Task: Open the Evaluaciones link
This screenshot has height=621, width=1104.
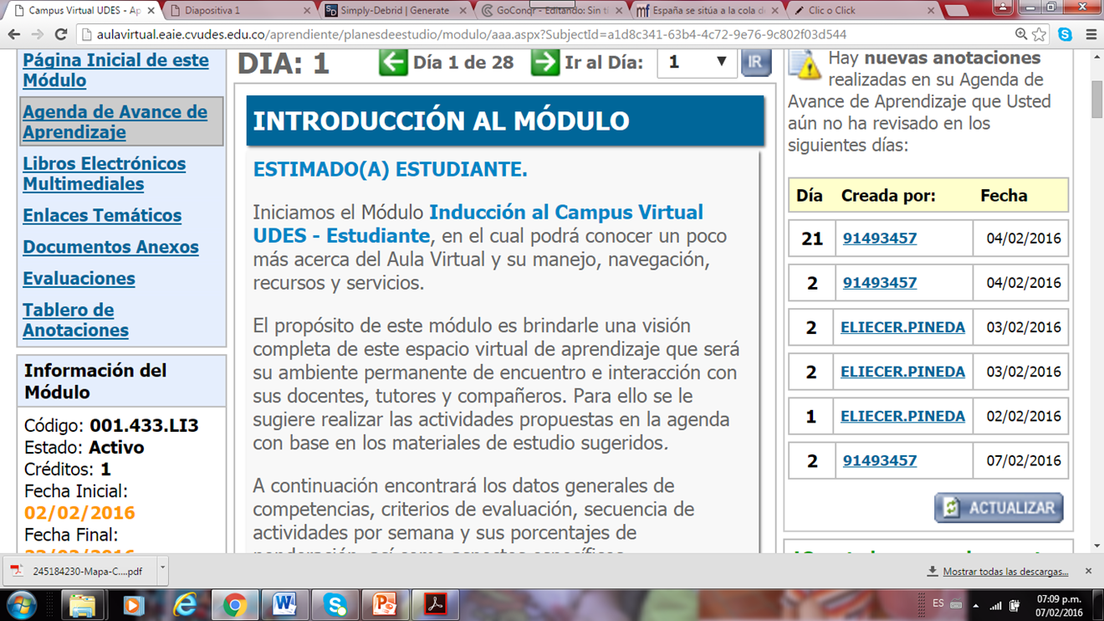Action: click(79, 279)
